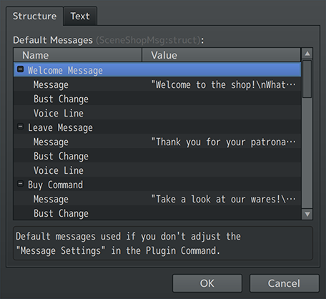Select Bust Change under Buy Command
The height and width of the screenshot is (299, 326).
pyautogui.click(x=157, y=212)
